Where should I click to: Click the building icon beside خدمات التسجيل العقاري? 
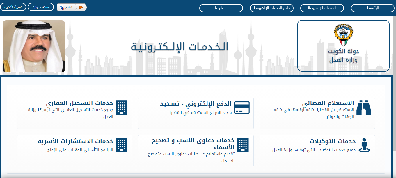pyautogui.click(x=122, y=108)
